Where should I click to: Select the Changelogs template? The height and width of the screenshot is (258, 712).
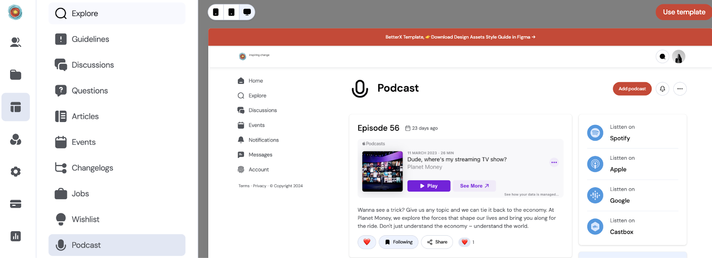pos(117,168)
